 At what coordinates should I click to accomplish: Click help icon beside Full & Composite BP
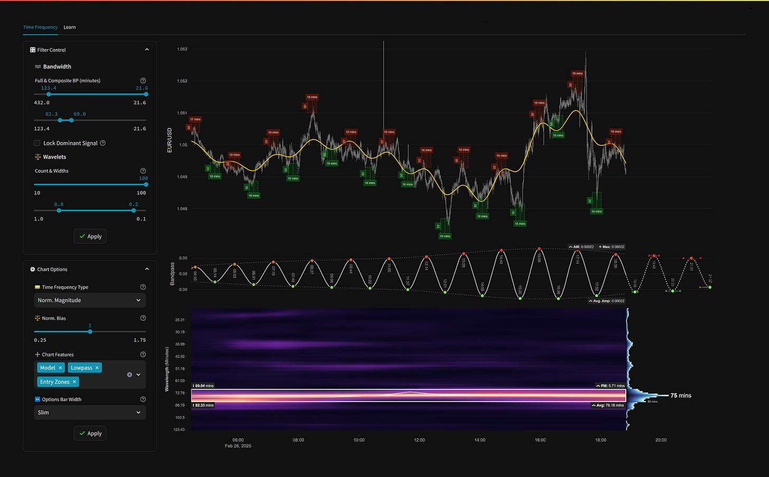(x=143, y=81)
